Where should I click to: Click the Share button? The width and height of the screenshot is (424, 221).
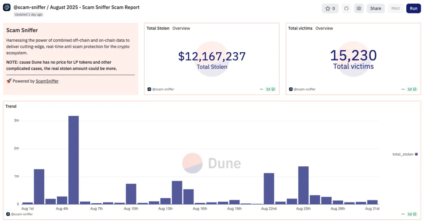375,8
